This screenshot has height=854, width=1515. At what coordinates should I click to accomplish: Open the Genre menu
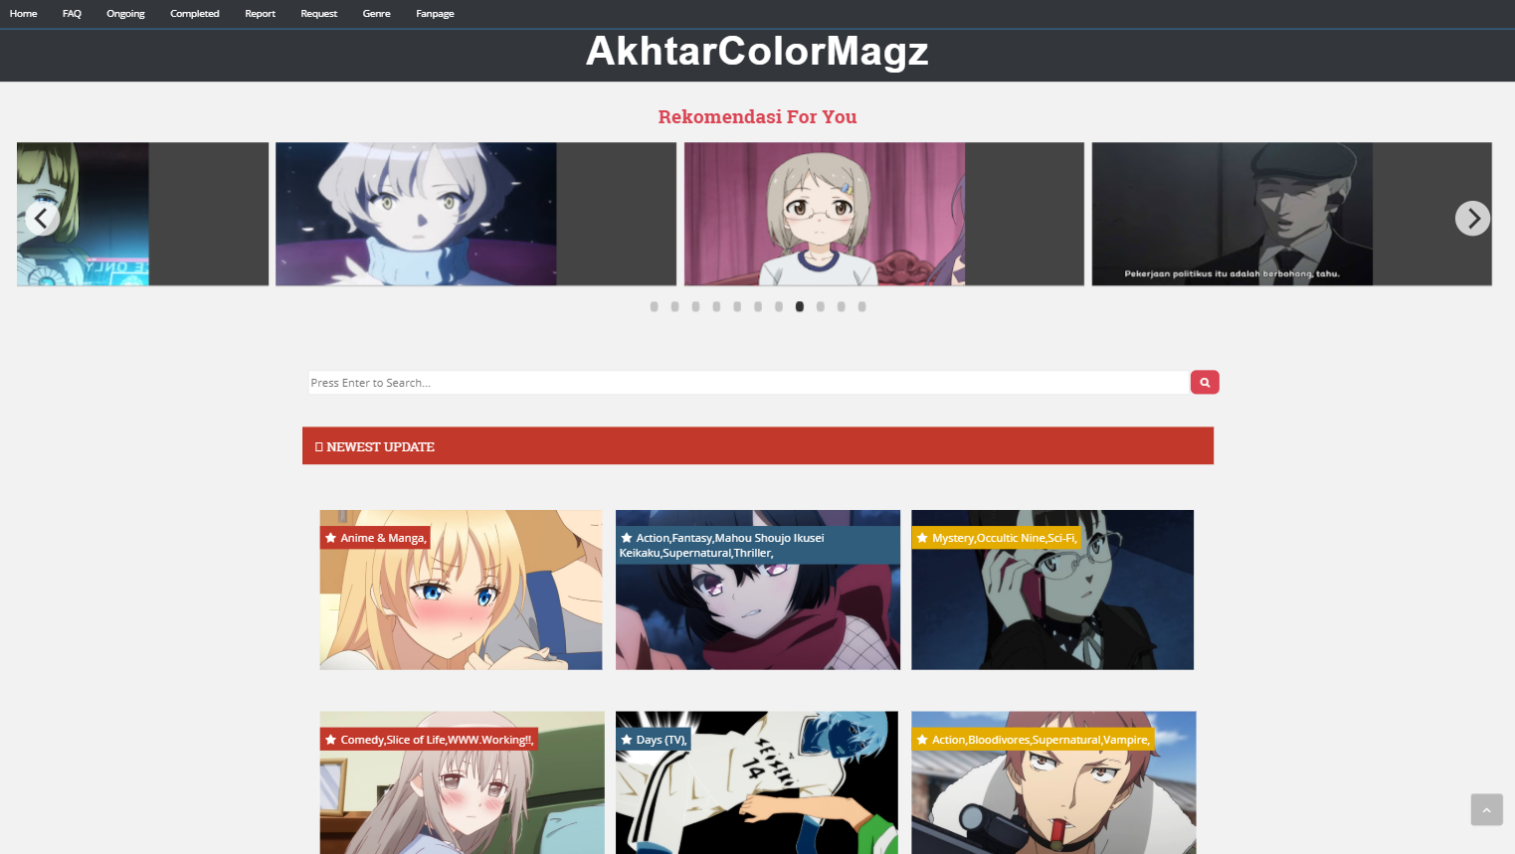[x=376, y=14]
